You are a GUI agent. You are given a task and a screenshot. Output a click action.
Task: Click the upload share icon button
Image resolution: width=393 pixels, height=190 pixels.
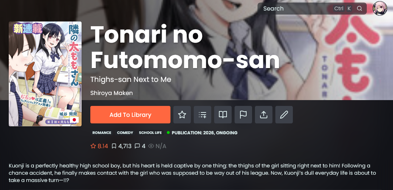pyautogui.click(x=264, y=115)
